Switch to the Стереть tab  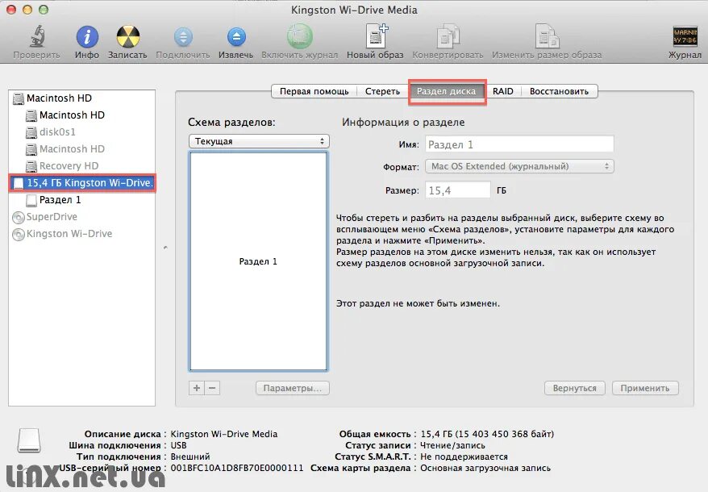382,91
